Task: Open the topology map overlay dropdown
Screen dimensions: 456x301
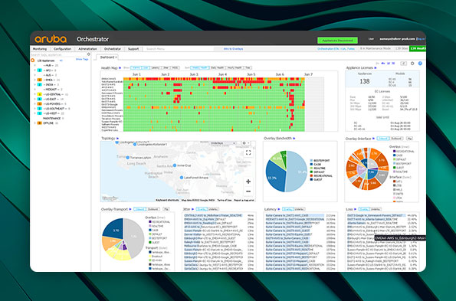Action: pos(223,143)
